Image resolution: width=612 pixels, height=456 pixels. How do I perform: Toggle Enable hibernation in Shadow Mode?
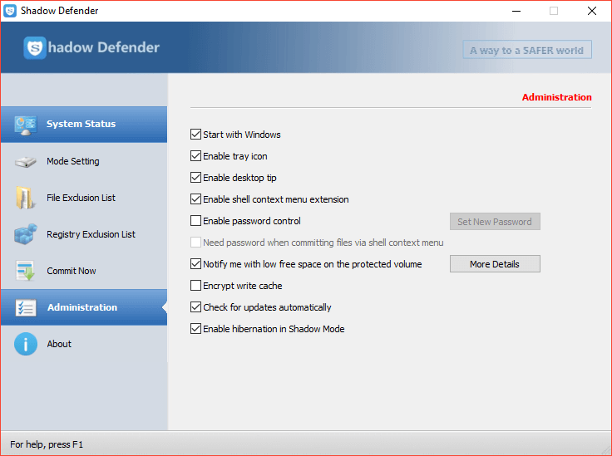[x=196, y=329]
